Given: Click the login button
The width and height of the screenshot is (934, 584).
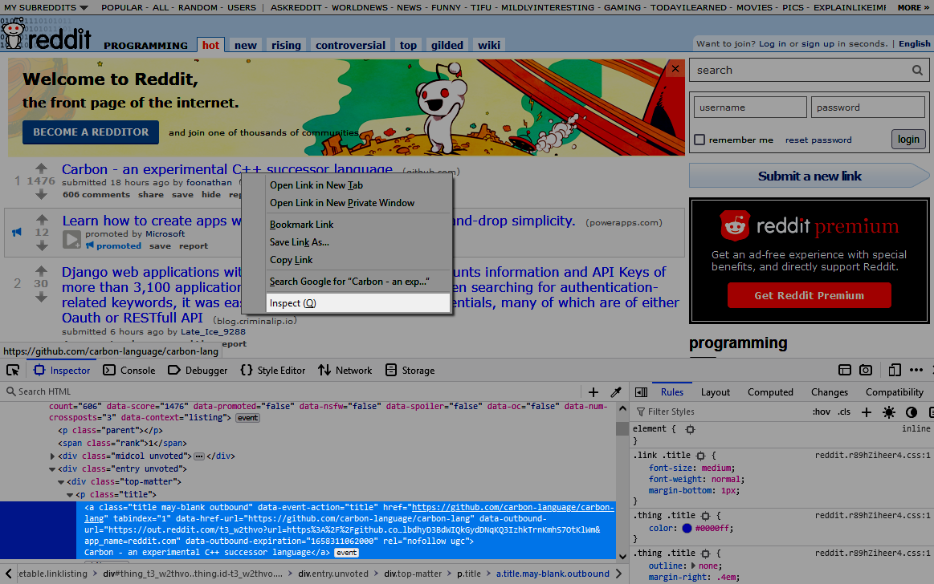Looking at the screenshot, I should click(x=908, y=139).
